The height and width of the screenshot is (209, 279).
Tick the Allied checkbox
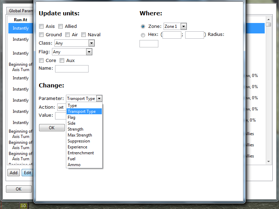pos(61,26)
